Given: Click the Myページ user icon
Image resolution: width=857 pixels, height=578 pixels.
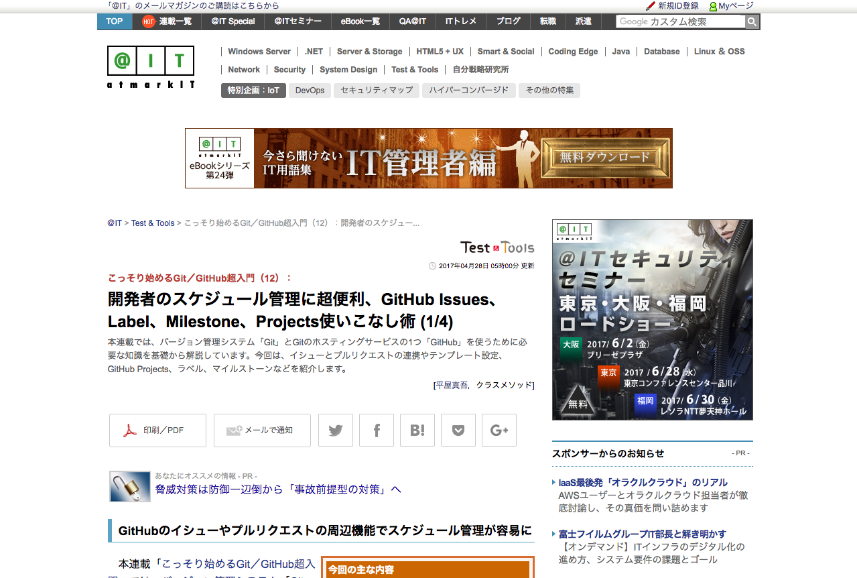Looking at the screenshot, I should [x=713, y=6].
